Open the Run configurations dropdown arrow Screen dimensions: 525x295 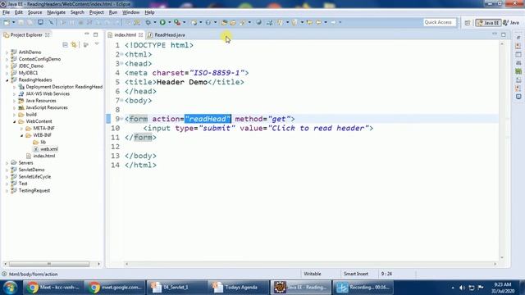tap(170, 22)
